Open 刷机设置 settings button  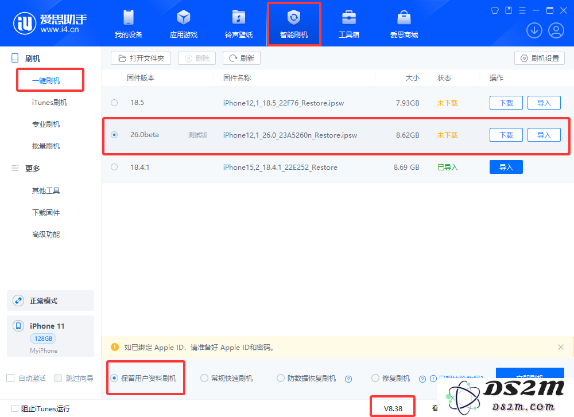point(540,58)
